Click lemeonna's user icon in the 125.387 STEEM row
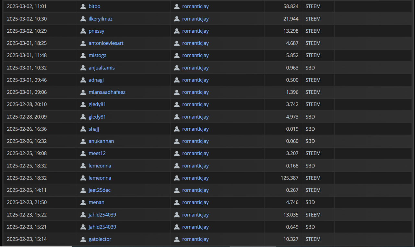Screen dimensions: 415x247 point(83,178)
